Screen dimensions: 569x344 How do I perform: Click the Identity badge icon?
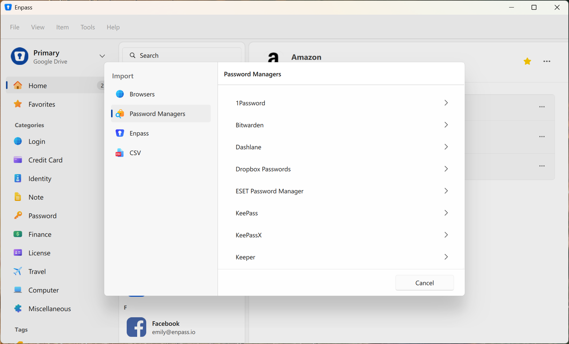(18, 178)
